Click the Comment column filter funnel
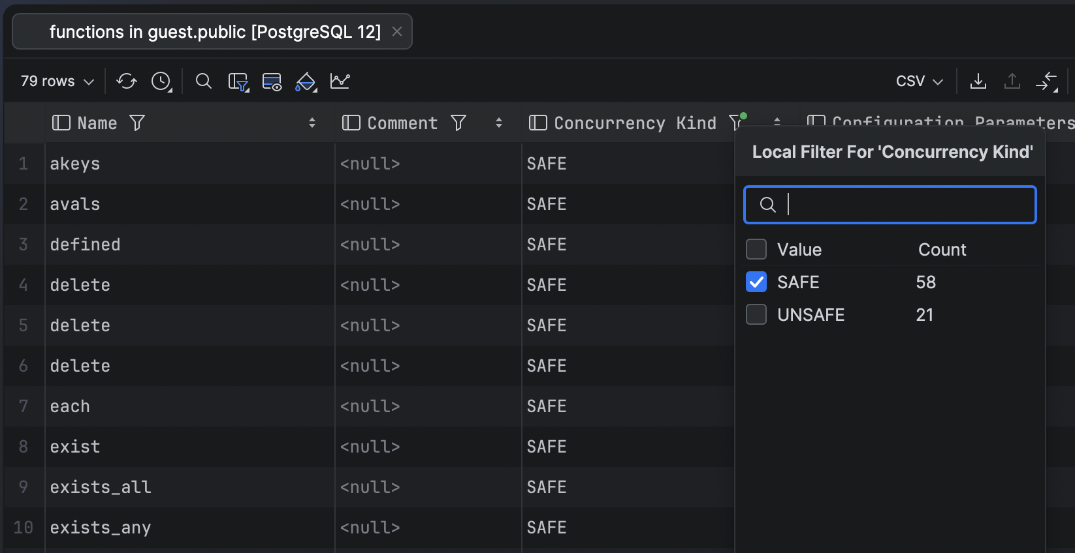 click(x=458, y=123)
